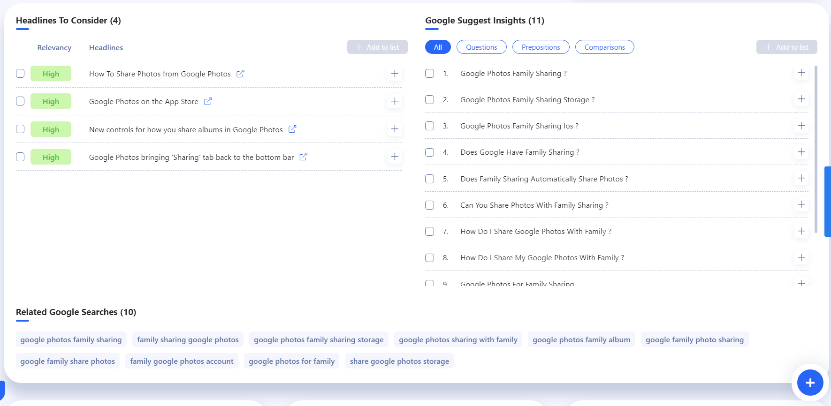Check suggestion 1 'Google Photos Family Sharing ?'
This screenshot has height=406, width=831.
(x=429, y=73)
